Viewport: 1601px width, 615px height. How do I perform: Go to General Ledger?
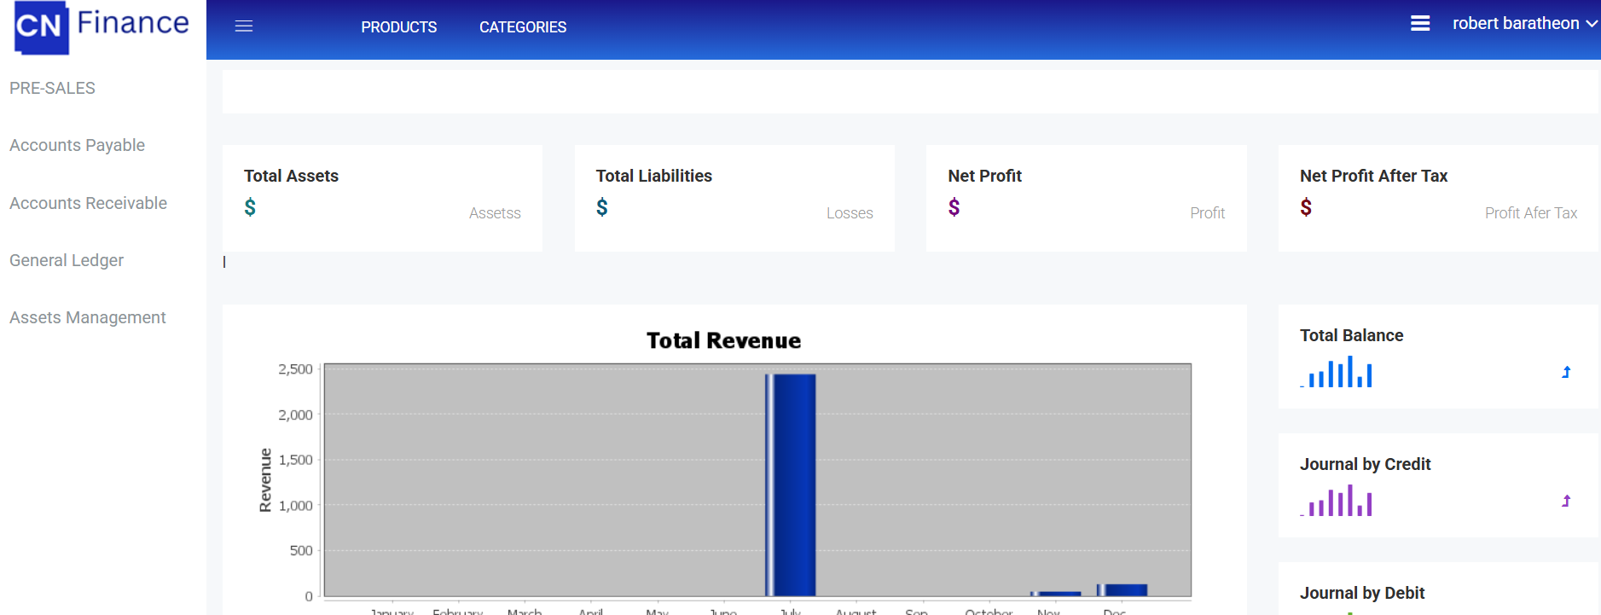(67, 261)
